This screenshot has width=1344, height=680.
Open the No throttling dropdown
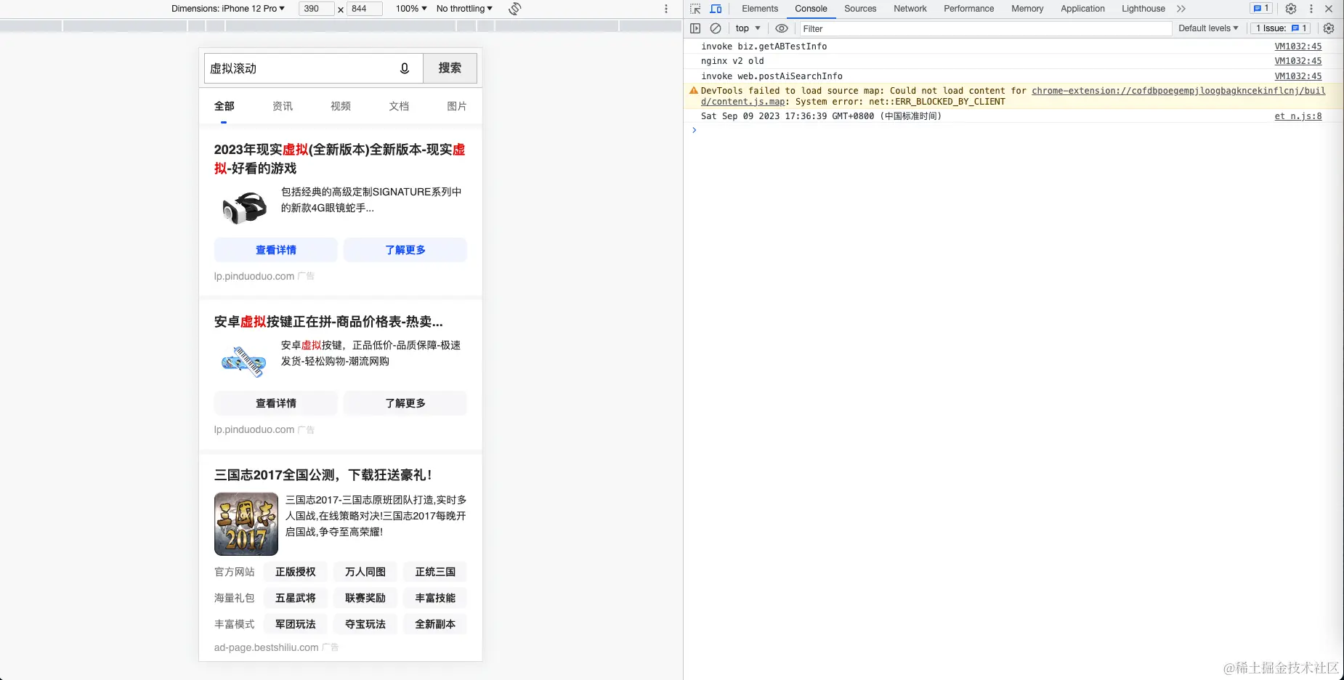pyautogui.click(x=463, y=9)
